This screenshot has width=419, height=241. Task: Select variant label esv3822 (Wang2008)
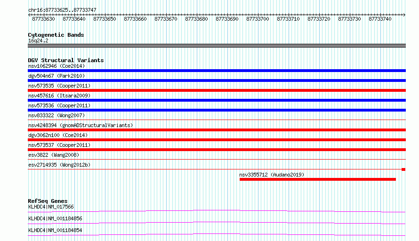[54, 155]
